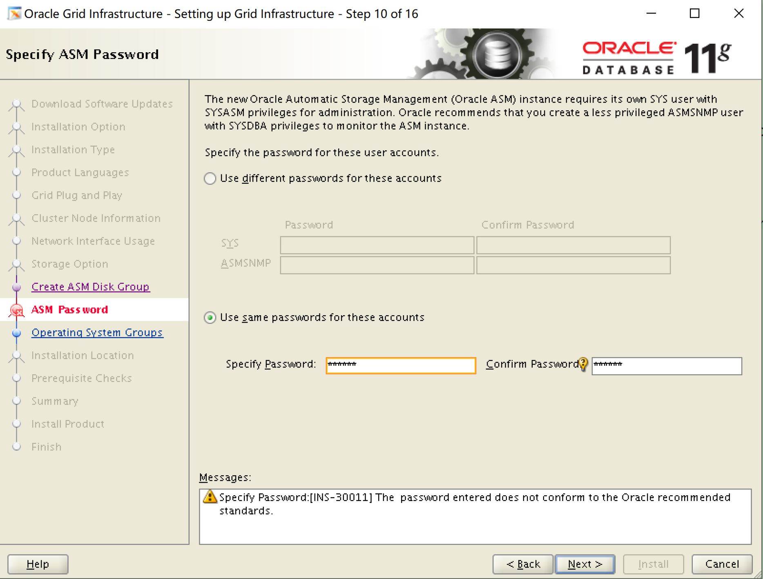
Task: Click the Storage Option step
Action: click(x=70, y=264)
